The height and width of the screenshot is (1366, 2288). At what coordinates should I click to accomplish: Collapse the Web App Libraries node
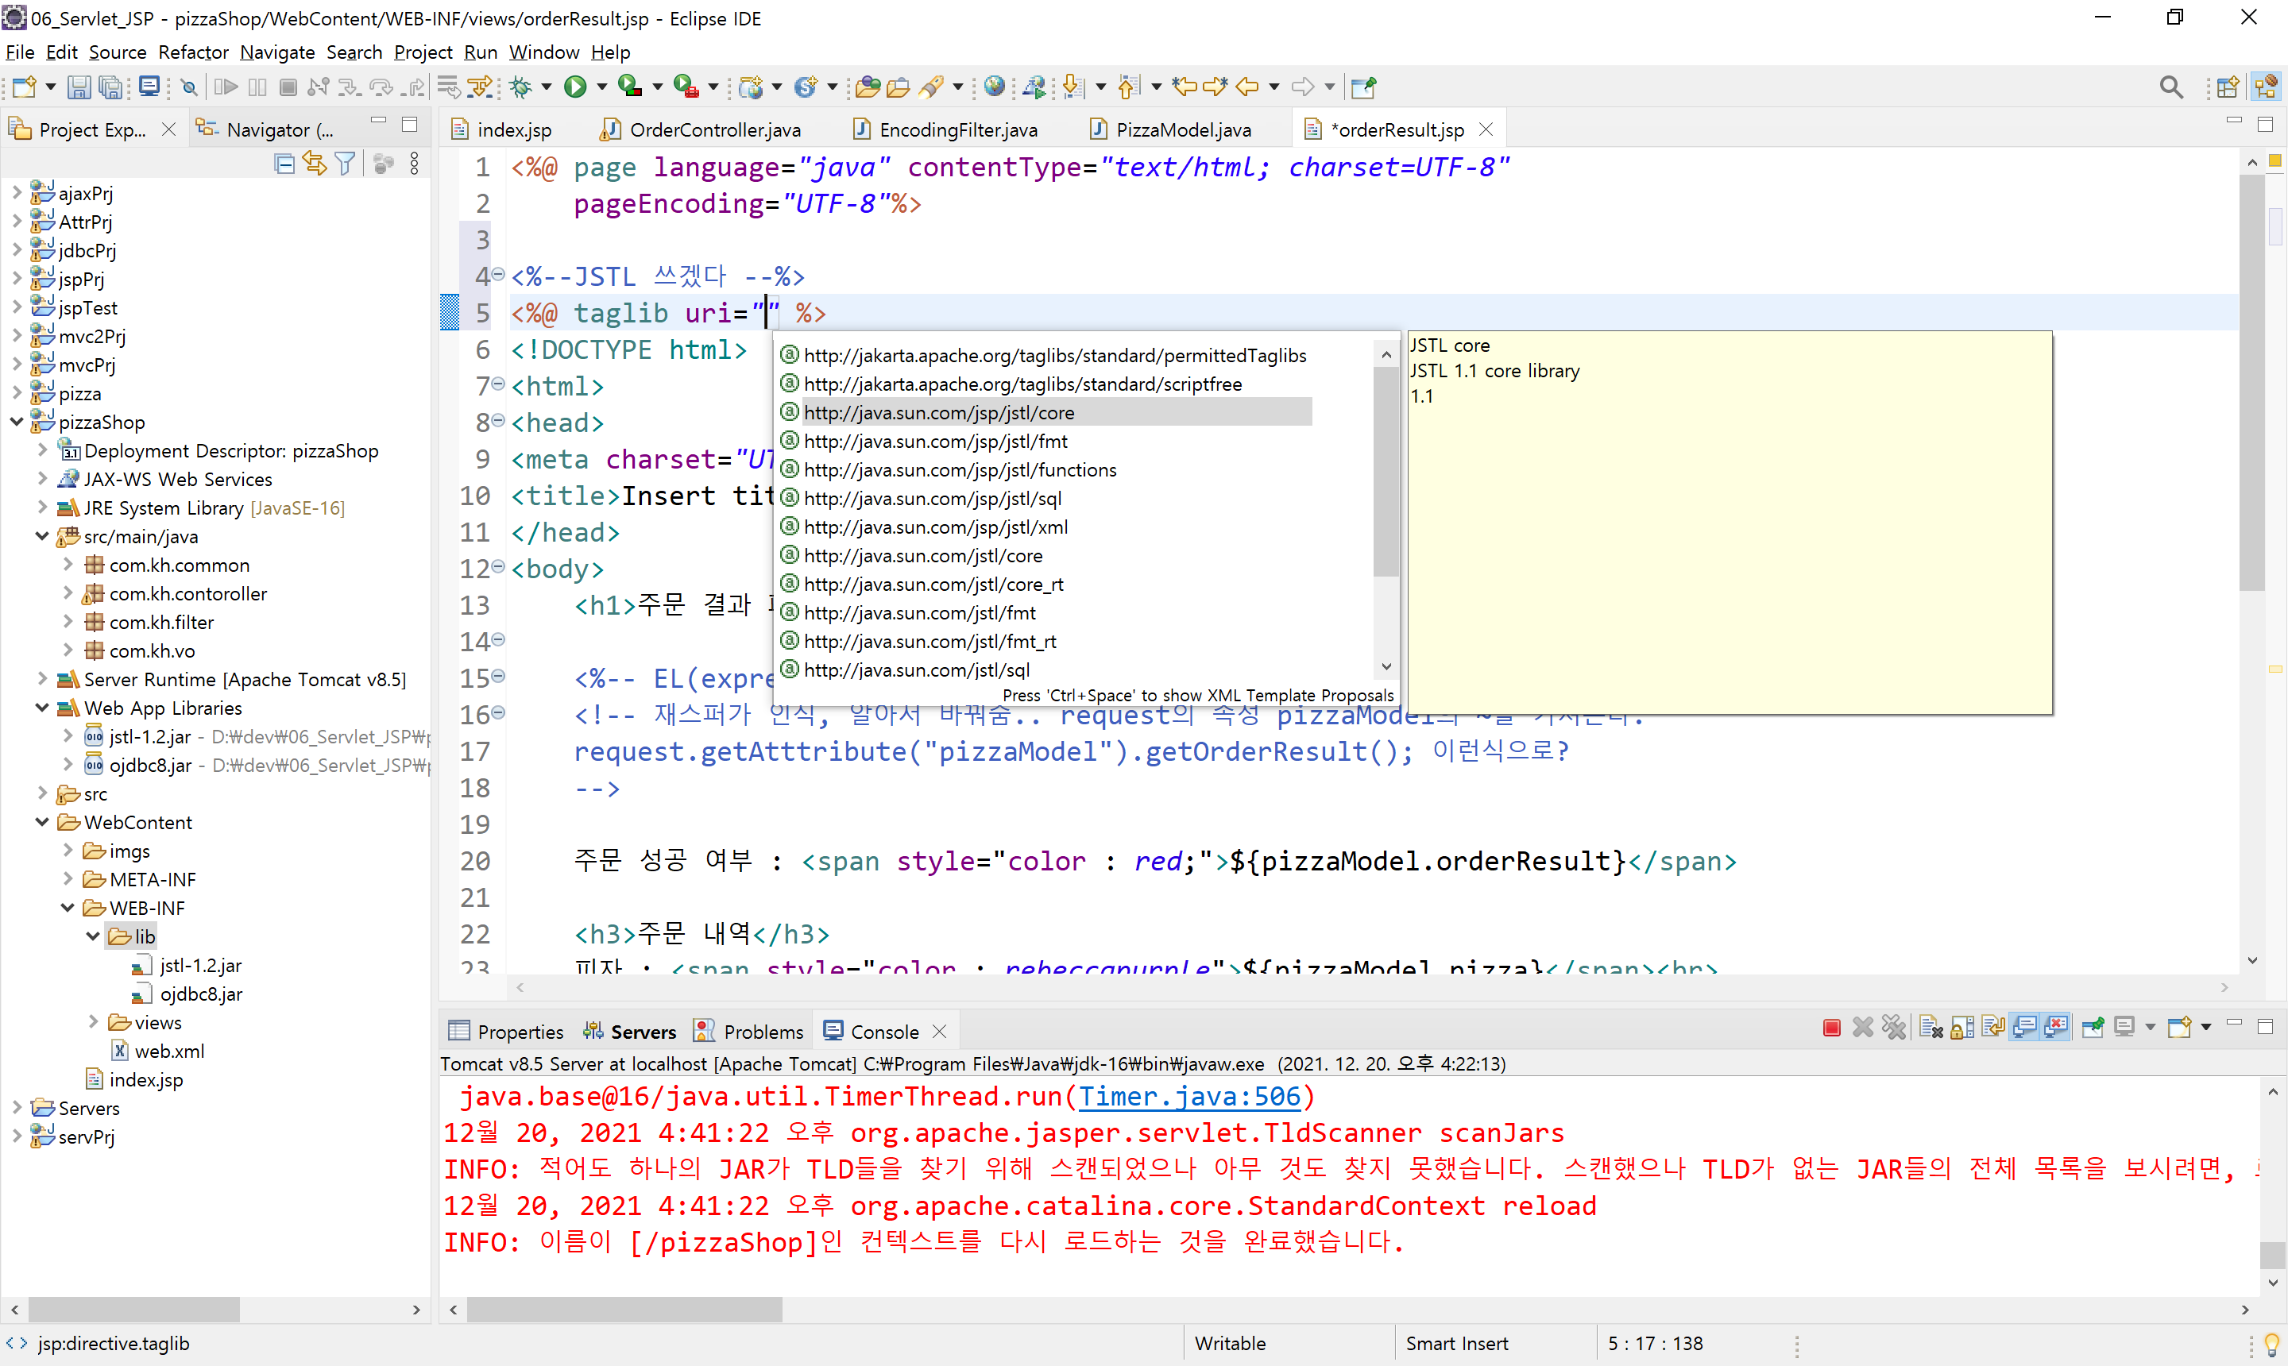click(42, 707)
